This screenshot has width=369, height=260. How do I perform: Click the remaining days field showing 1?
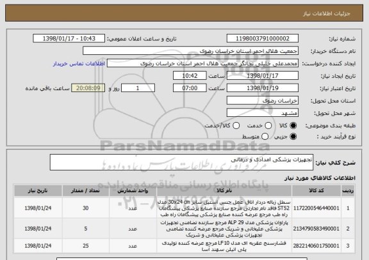click(138, 88)
